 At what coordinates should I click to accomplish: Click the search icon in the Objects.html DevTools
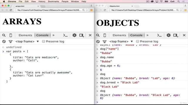[98, 35]
